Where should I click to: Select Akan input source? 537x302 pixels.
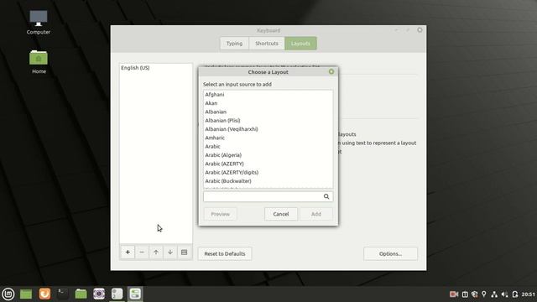click(268, 103)
